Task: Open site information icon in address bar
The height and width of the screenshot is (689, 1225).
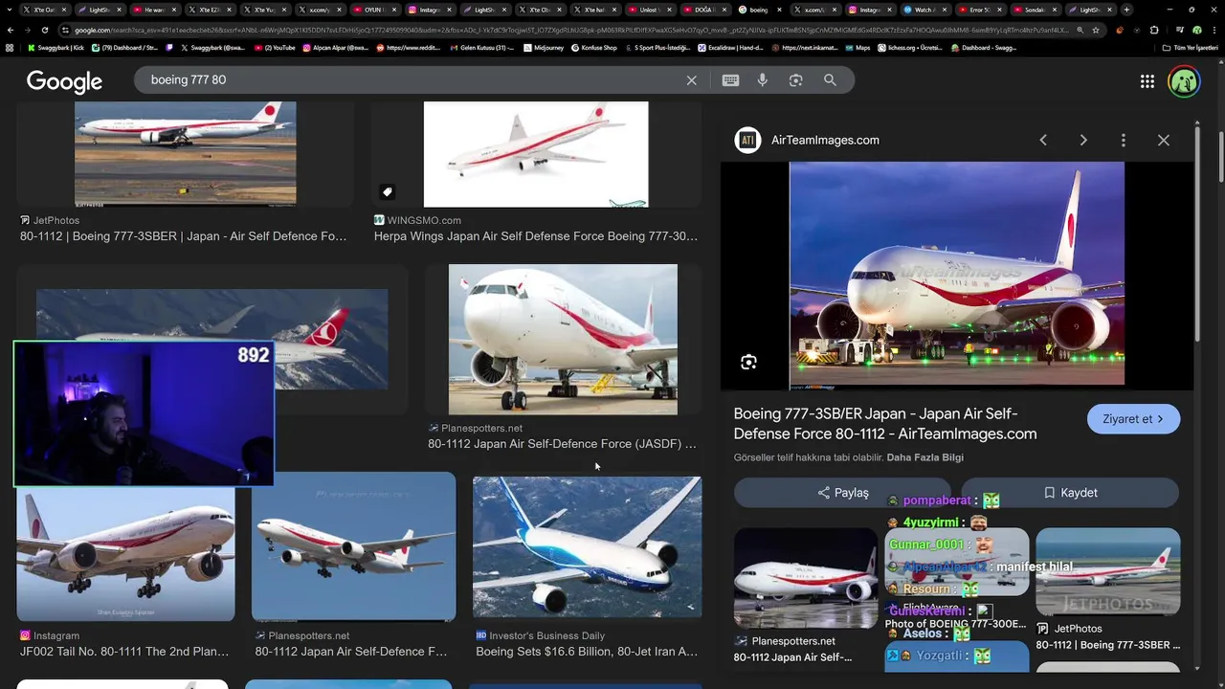Action: (65, 30)
